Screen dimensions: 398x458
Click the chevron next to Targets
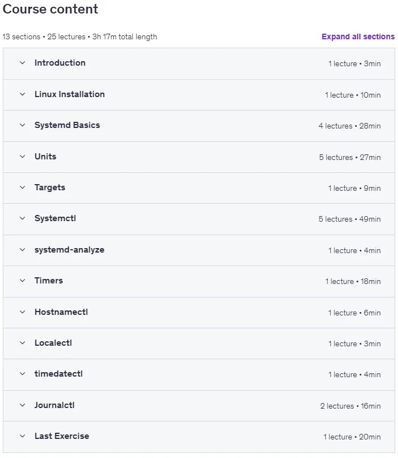click(x=22, y=187)
